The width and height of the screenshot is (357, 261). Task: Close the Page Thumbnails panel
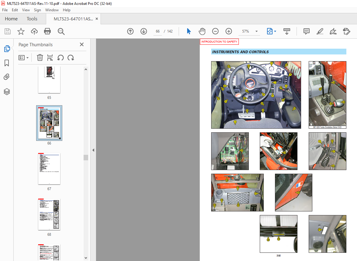[x=82, y=44]
